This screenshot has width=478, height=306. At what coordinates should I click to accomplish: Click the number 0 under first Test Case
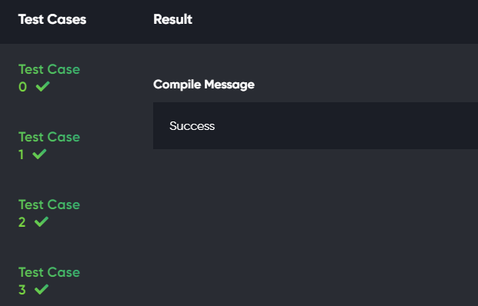coord(22,87)
